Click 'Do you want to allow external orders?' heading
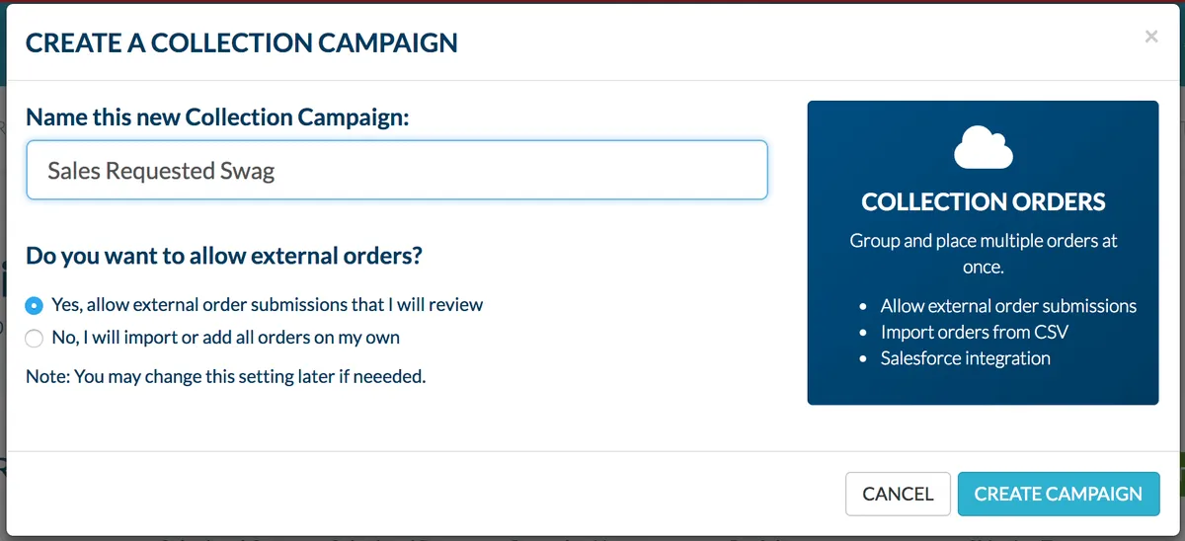Screen dimensions: 1185x541 (x=224, y=256)
